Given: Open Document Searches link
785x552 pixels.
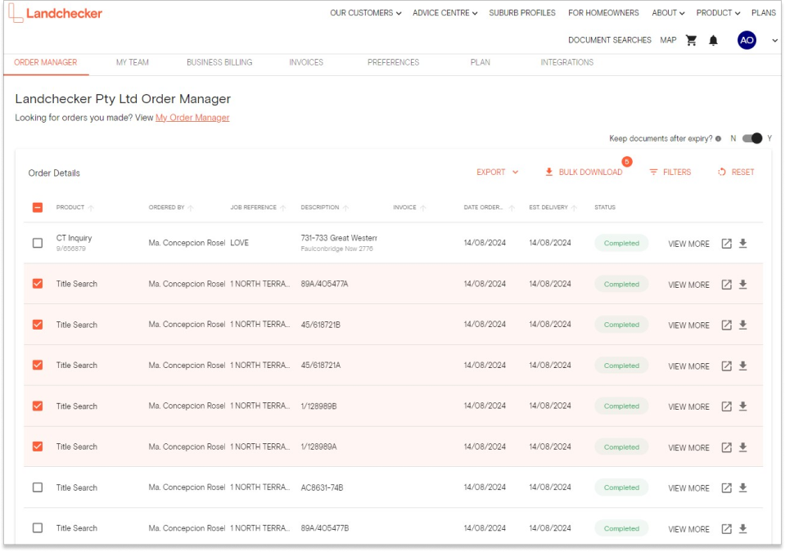Looking at the screenshot, I should (609, 40).
